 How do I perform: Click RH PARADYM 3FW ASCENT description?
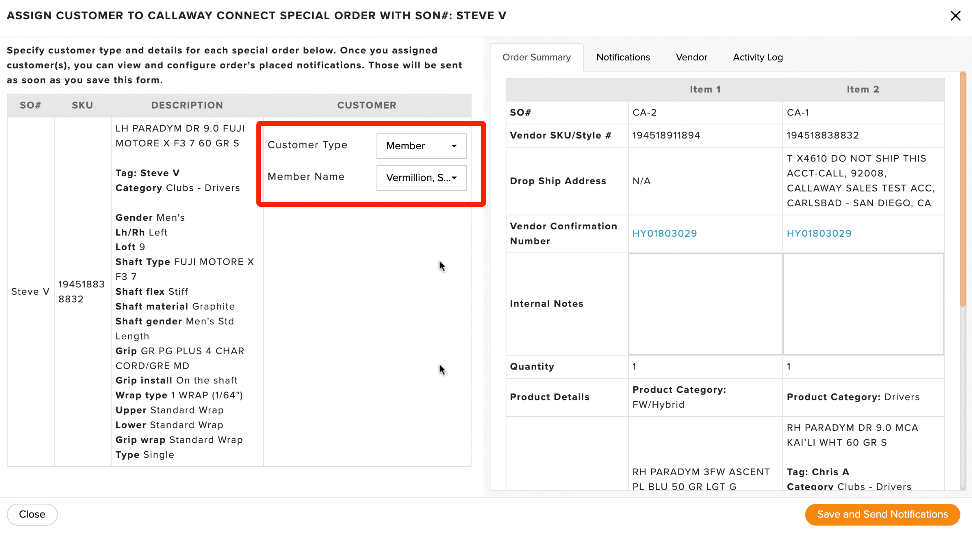pyautogui.click(x=701, y=479)
